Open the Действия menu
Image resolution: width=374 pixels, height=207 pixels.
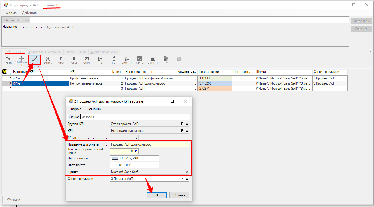[29, 13]
